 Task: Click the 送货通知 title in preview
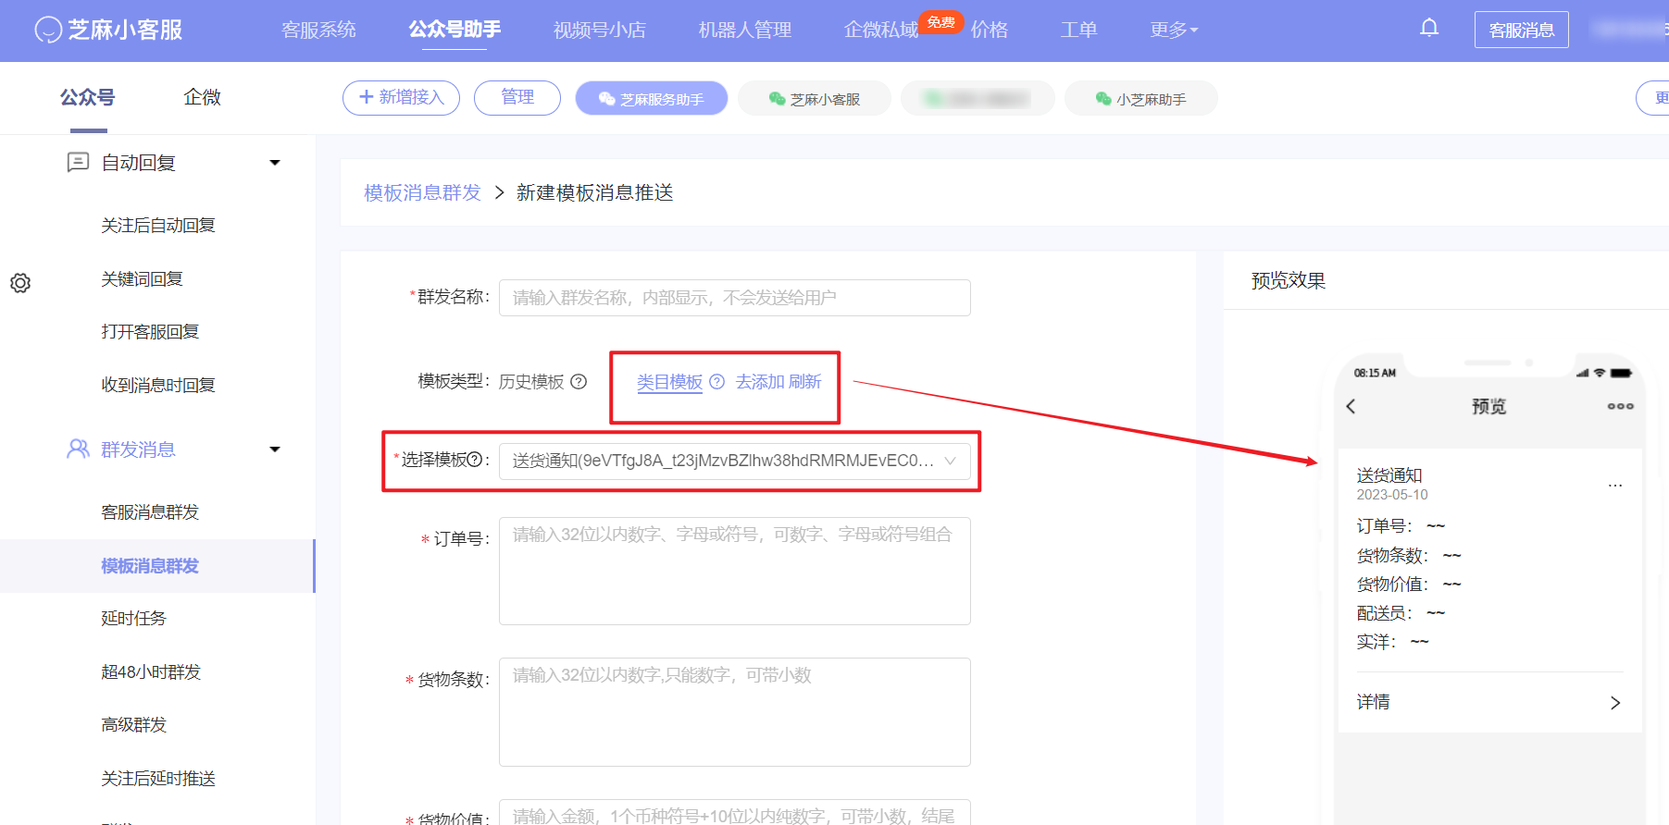(x=1389, y=475)
